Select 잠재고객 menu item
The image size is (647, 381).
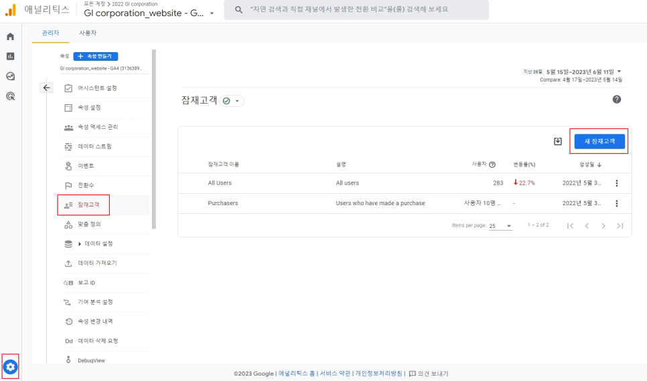click(x=105, y=205)
